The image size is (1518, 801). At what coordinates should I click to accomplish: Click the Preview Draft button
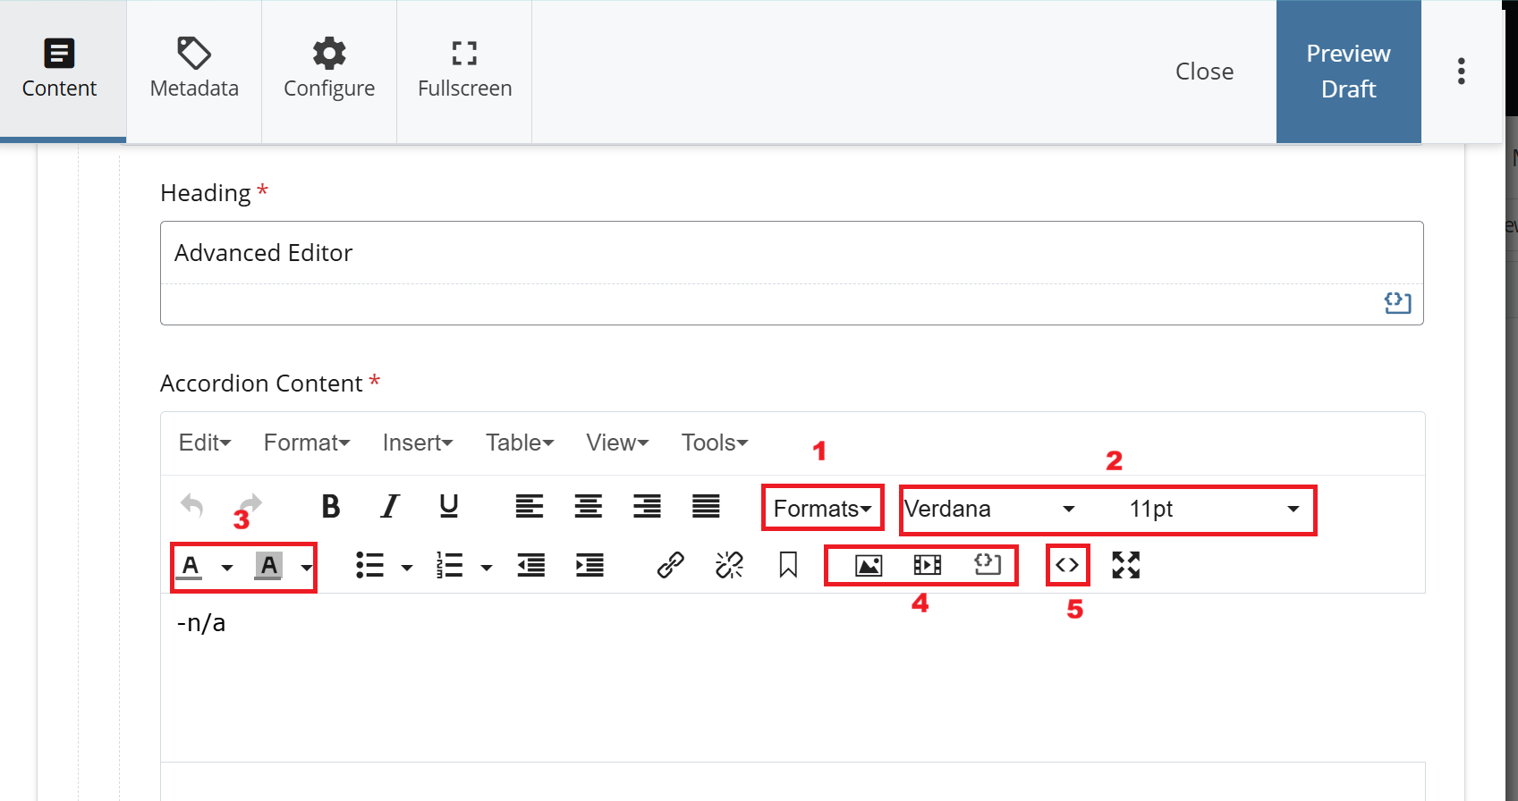click(1348, 72)
